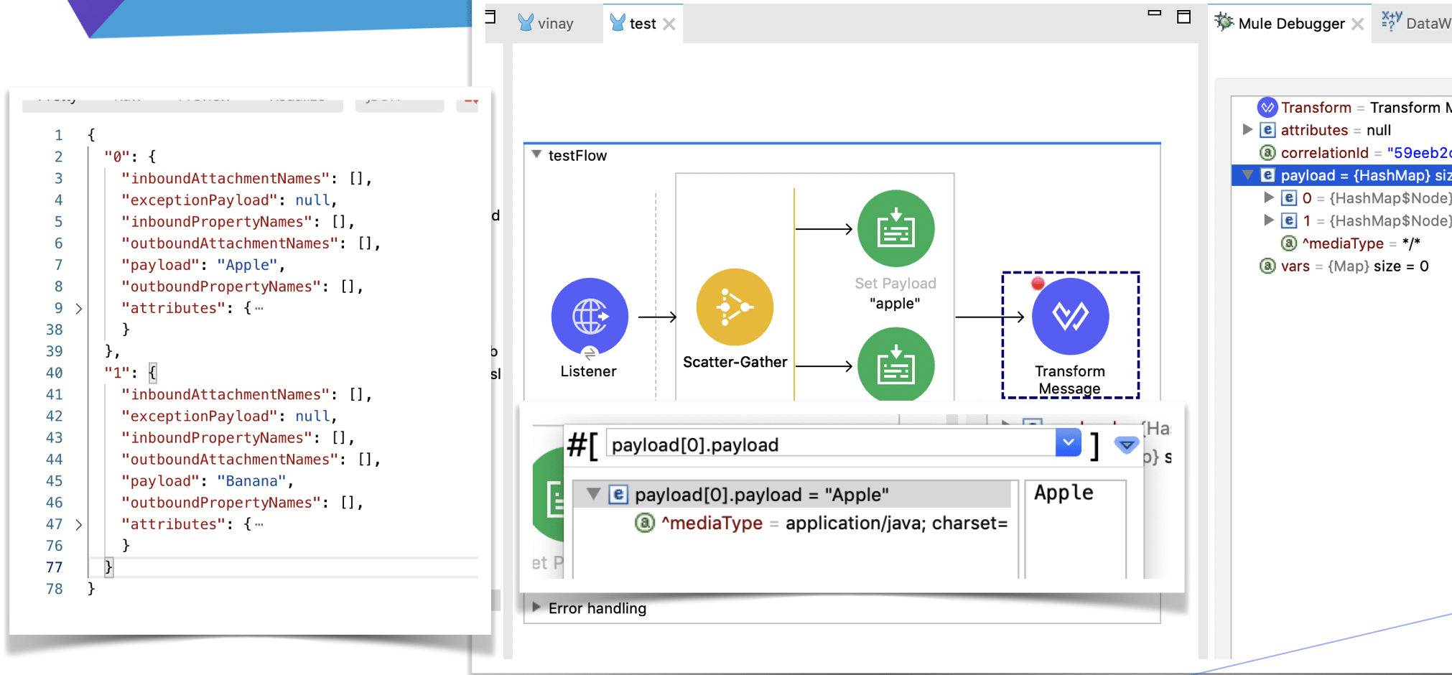Viewport: 1452px width, 675px height.
Task: Click the second Set Payload icon
Action: coord(895,365)
